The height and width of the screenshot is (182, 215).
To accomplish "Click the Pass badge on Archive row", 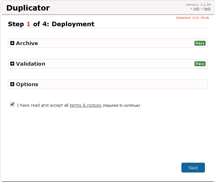I will [x=200, y=43].
